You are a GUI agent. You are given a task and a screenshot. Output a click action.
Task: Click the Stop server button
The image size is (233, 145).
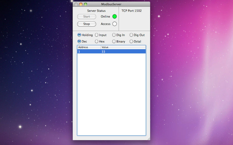87,24
